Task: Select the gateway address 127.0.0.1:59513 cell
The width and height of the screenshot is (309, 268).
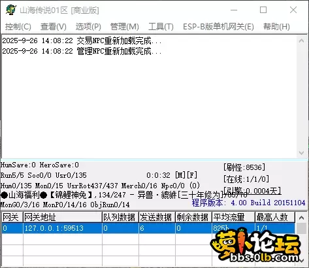Action: [63, 228]
